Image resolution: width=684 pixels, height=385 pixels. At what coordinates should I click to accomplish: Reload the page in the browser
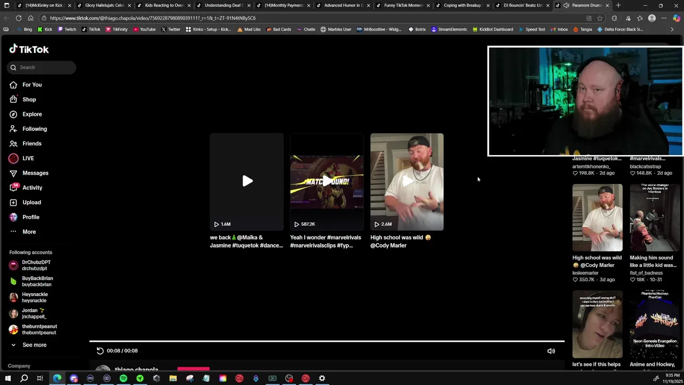[x=19, y=18]
